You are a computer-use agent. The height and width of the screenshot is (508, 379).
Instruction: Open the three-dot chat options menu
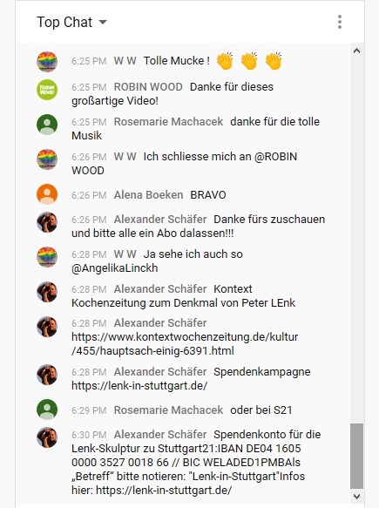[x=340, y=22]
